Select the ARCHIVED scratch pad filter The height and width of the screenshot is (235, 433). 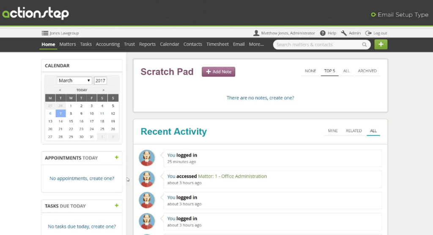tap(367, 71)
